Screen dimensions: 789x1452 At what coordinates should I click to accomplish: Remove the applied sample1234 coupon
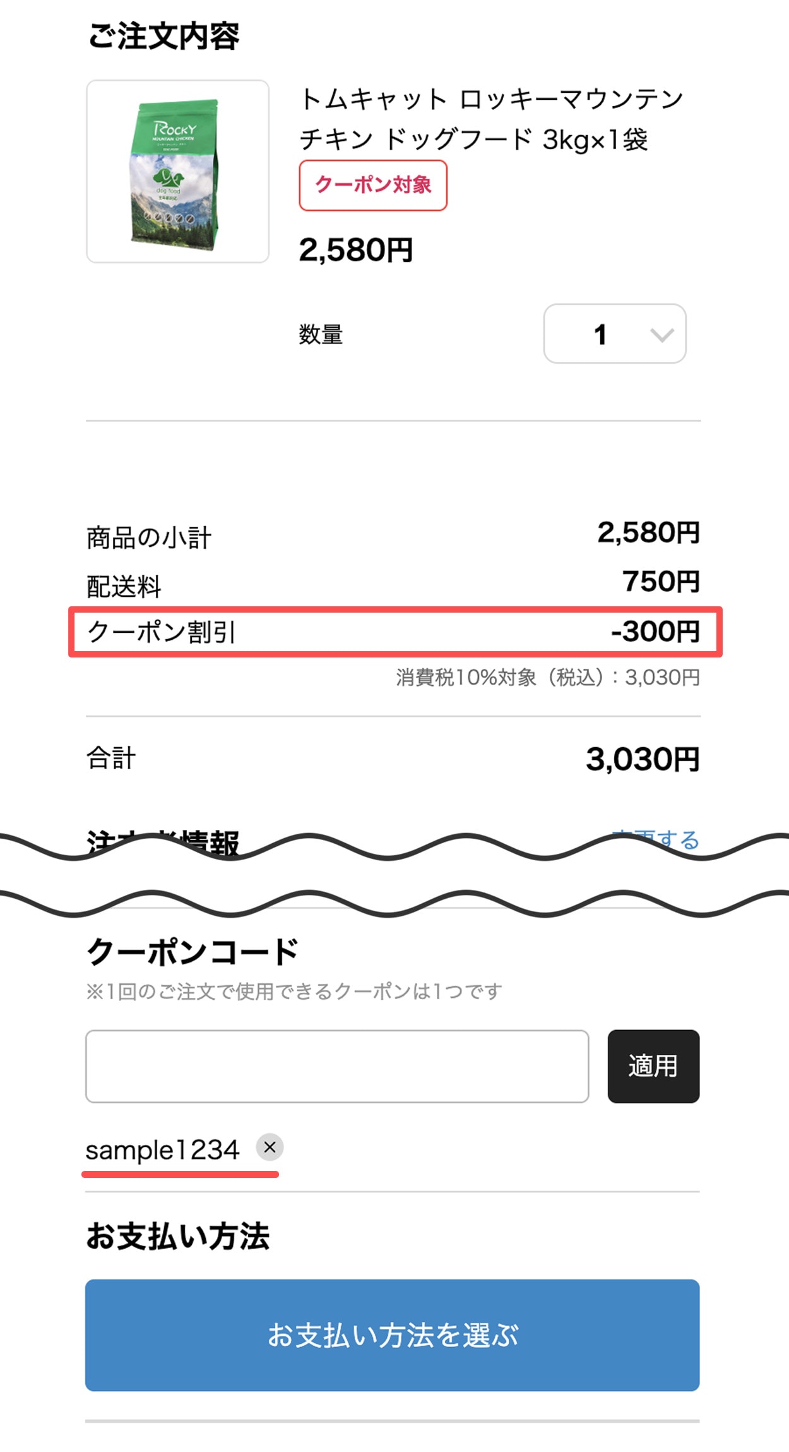[270, 1147]
